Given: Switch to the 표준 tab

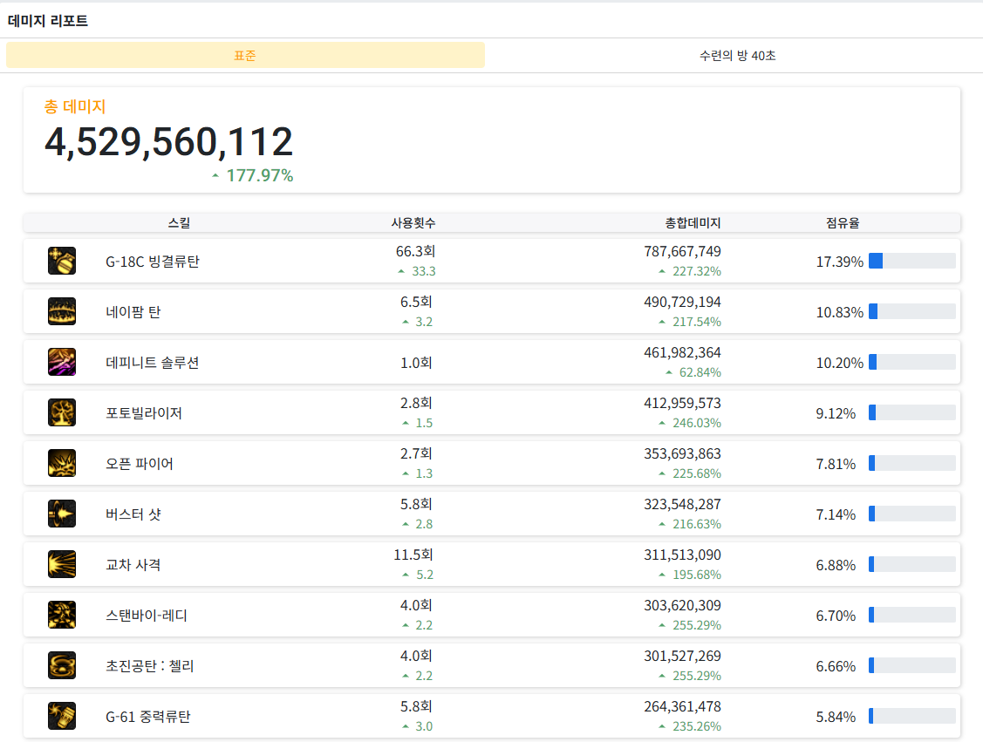Looking at the screenshot, I should point(245,55).
